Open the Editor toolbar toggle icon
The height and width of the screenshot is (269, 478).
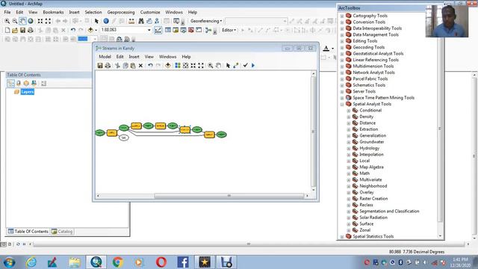(x=158, y=30)
